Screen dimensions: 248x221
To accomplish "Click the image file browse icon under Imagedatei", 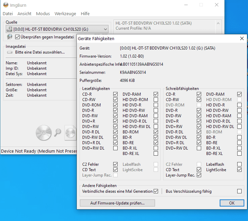I will (10, 52).
